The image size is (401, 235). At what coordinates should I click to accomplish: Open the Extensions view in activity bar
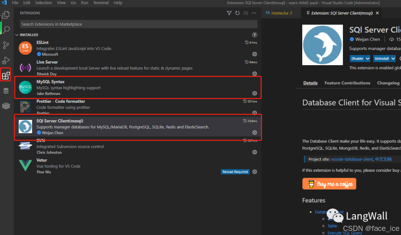[x=6, y=75]
